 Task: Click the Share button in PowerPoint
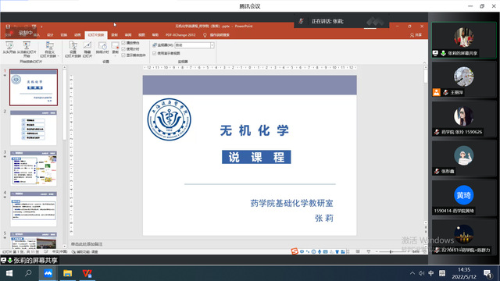coord(416,35)
